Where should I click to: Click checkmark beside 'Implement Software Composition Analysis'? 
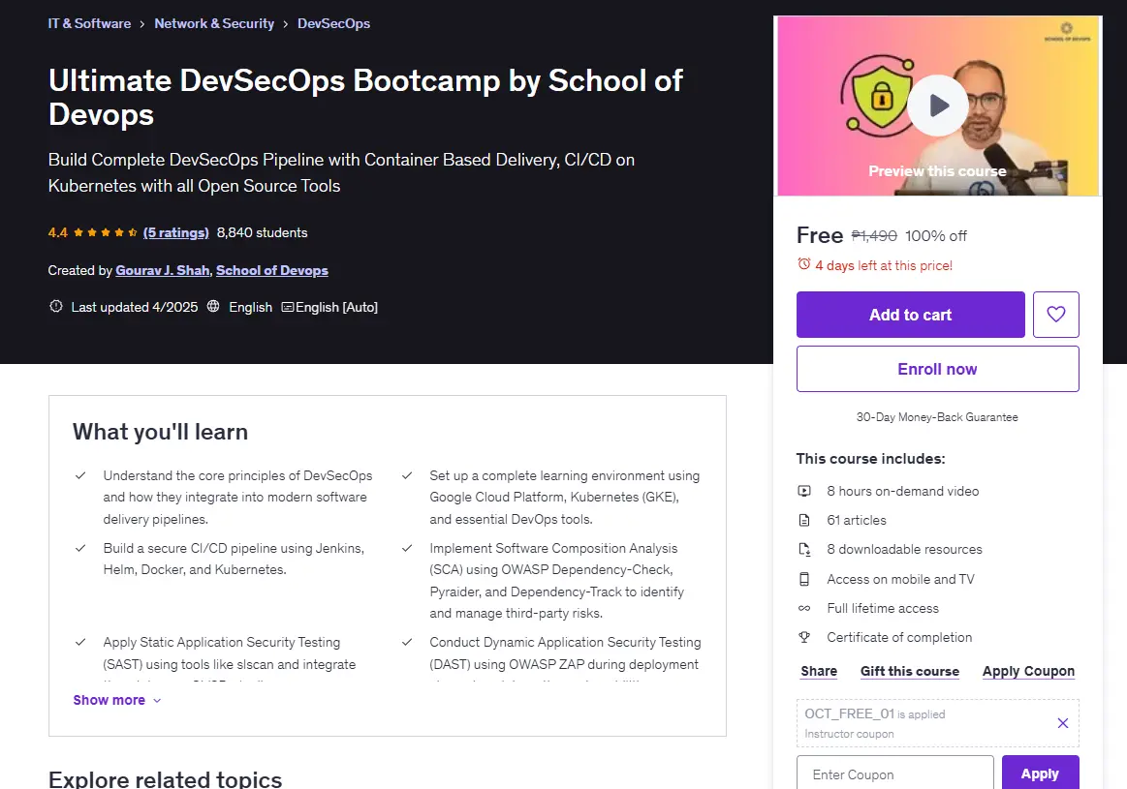407,548
